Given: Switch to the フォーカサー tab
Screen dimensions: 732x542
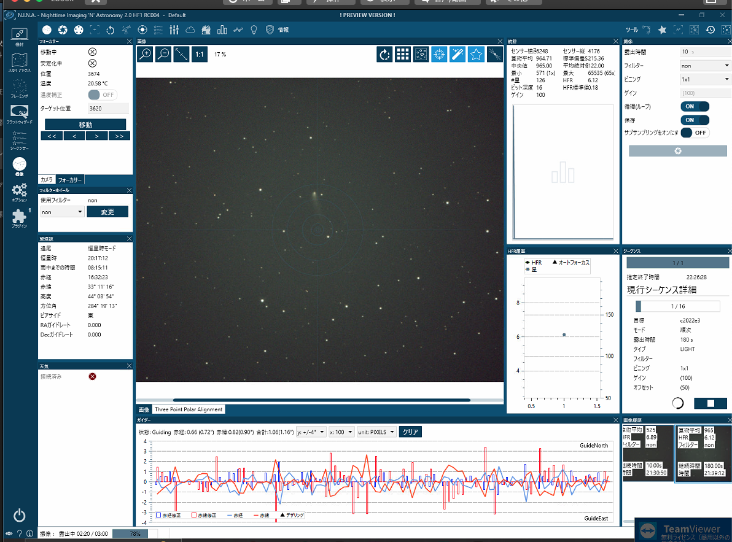Looking at the screenshot, I should pyautogui.click(x=70, y=180).
